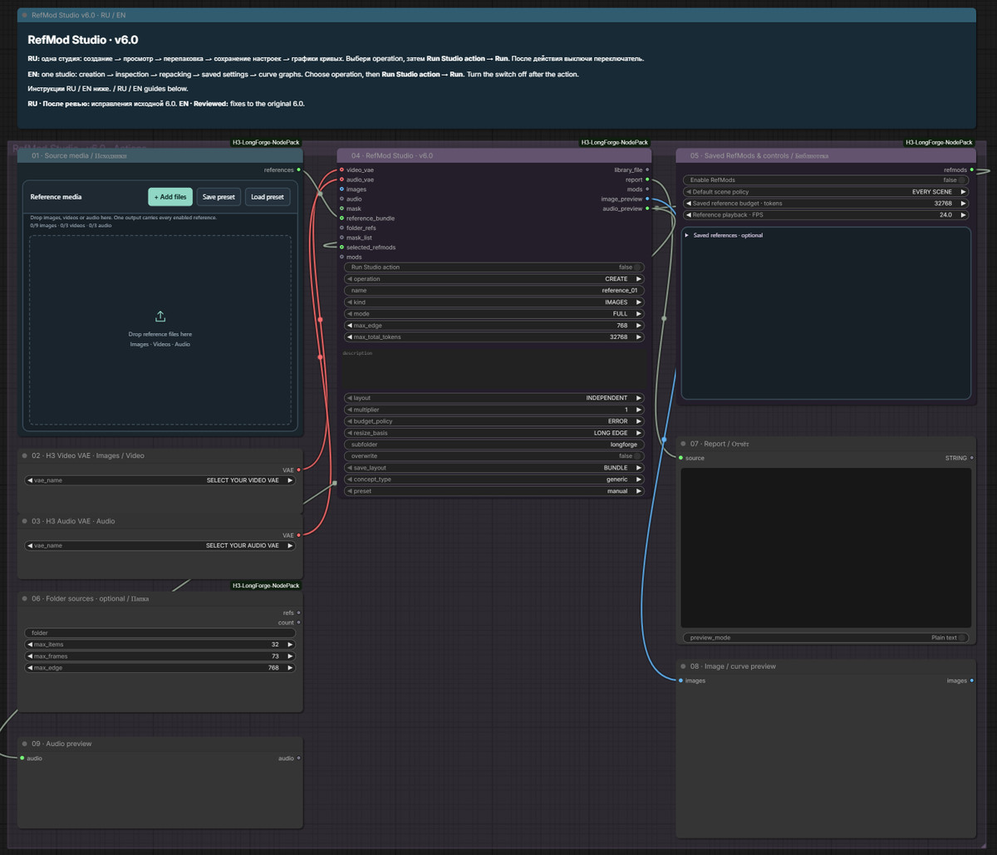
Task: Click the Load preset button
Action: [268, 197]
